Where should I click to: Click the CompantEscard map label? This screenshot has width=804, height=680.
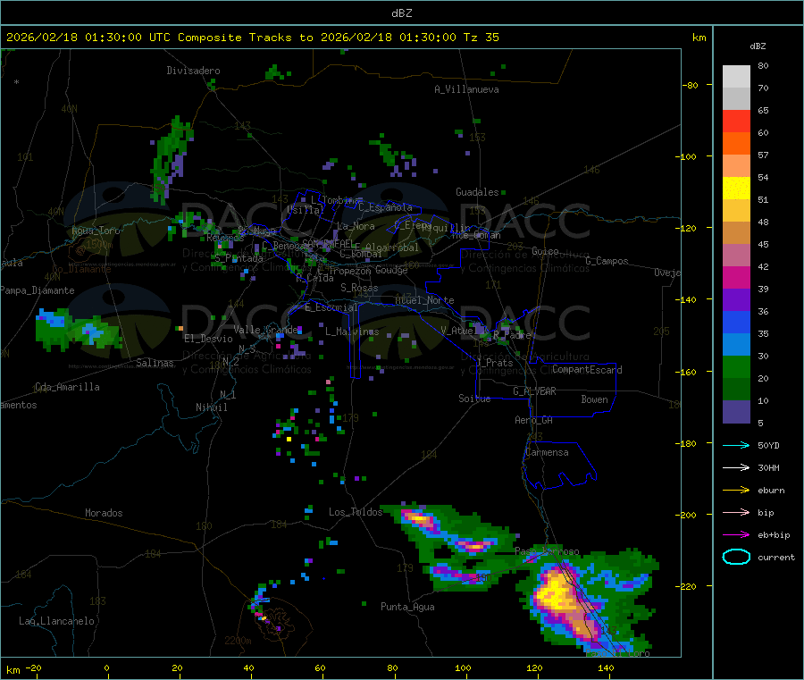[587, 370]
